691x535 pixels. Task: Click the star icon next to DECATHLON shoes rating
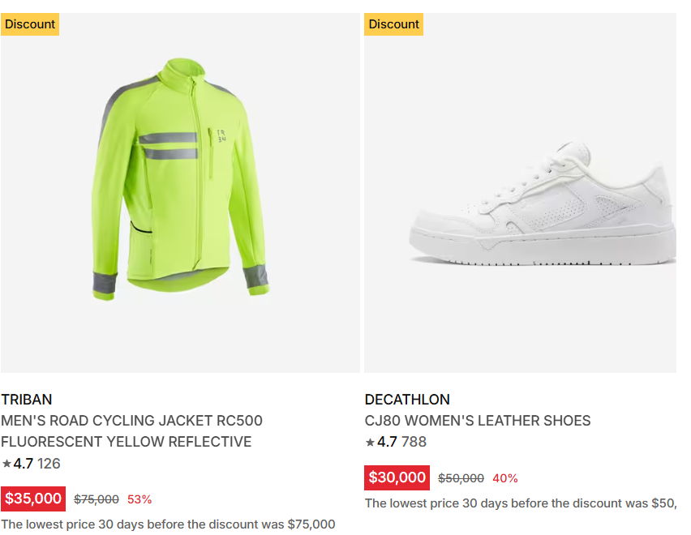[371, 443]
